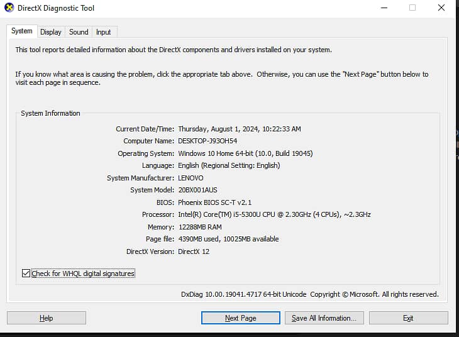This screenshot has width=459, height=337.
Task: Toggle the WHQL digital signatures checkbox
Action: click(26, 273)
